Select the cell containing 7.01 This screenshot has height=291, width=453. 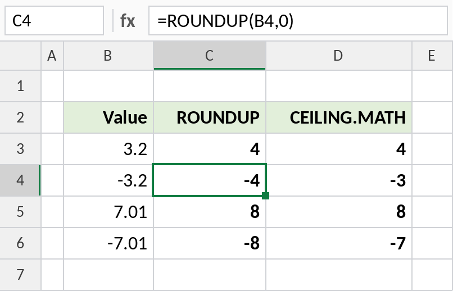(108, 212)
